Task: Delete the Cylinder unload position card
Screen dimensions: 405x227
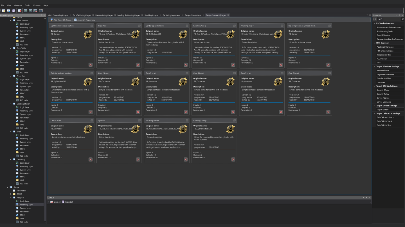Action: (91, 112)
